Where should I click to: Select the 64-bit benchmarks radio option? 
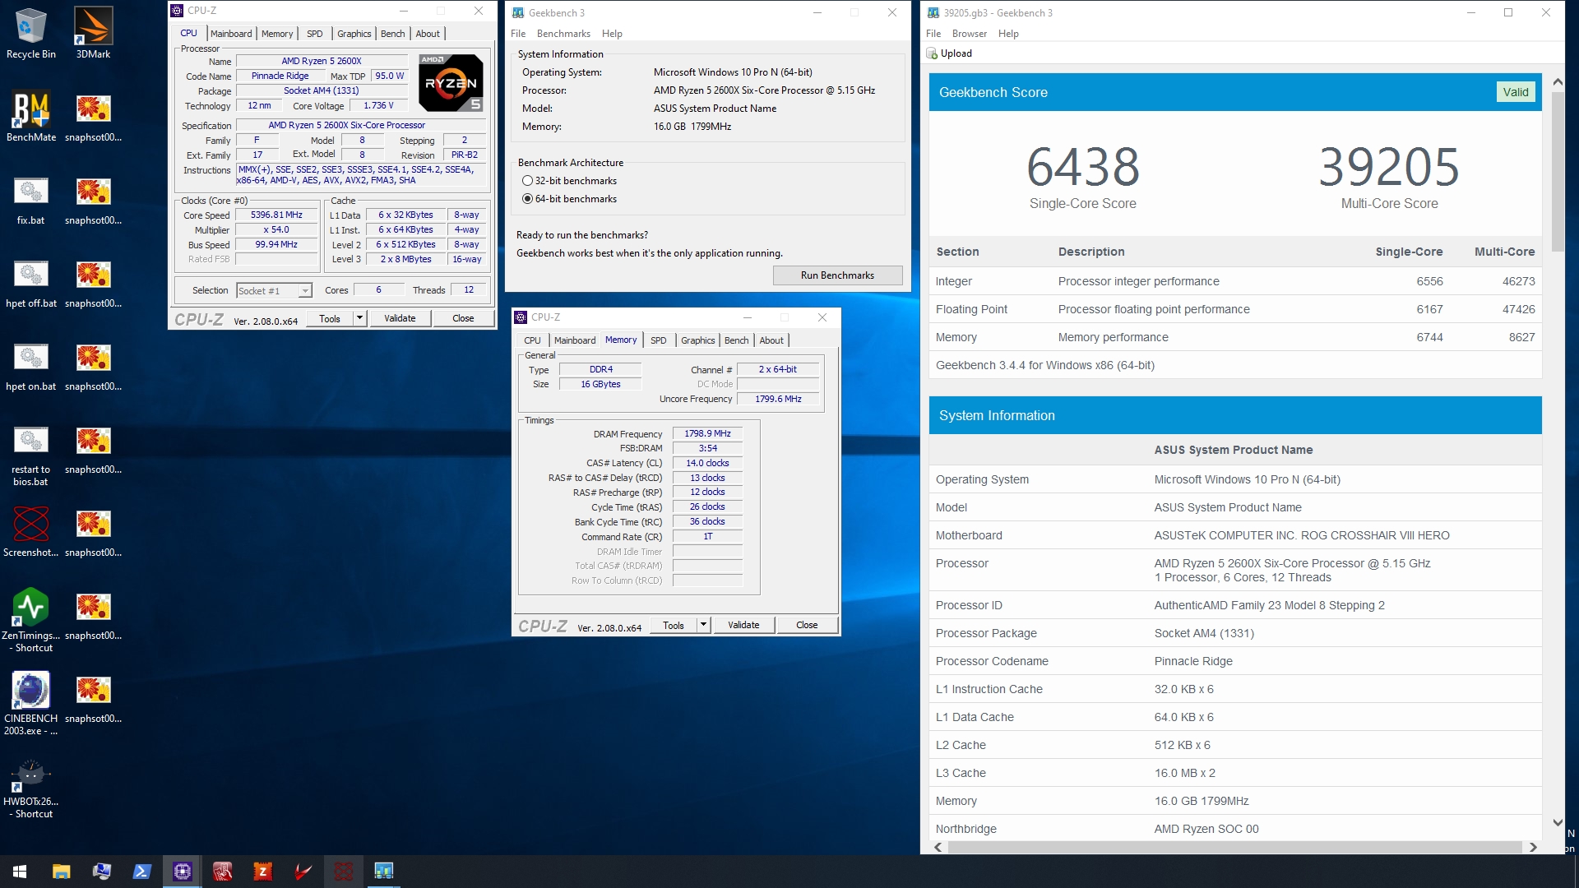[528, 199]
